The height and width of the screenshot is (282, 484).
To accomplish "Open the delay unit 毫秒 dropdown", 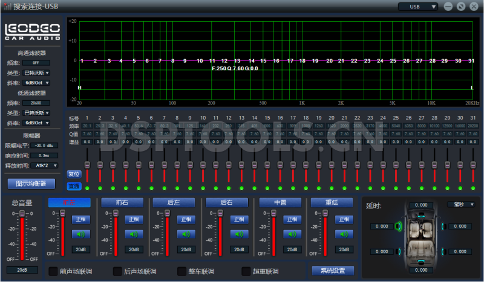I will pyautogui.click(x=461, y=204).
